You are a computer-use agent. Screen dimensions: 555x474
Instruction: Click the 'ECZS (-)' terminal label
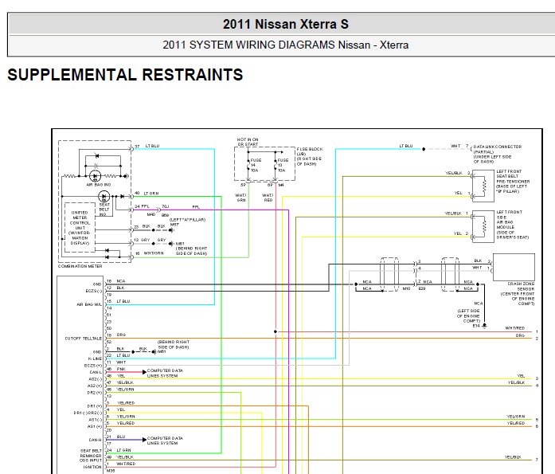point(93,291)
